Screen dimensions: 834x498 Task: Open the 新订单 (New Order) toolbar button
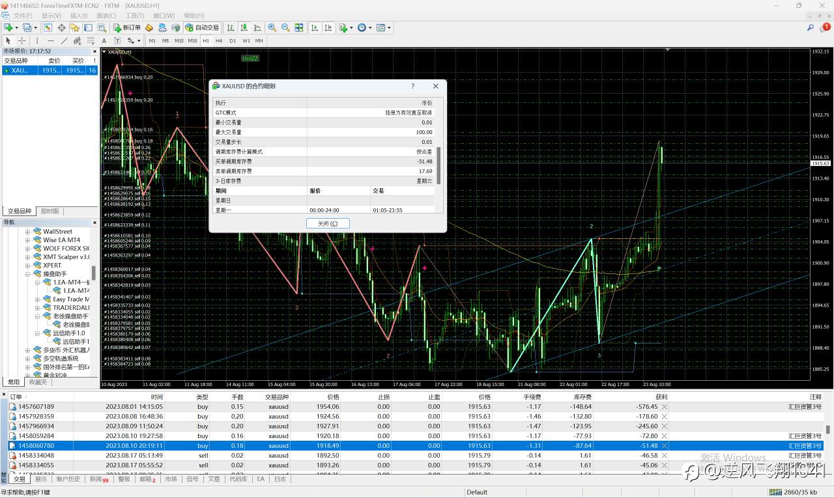127,27
